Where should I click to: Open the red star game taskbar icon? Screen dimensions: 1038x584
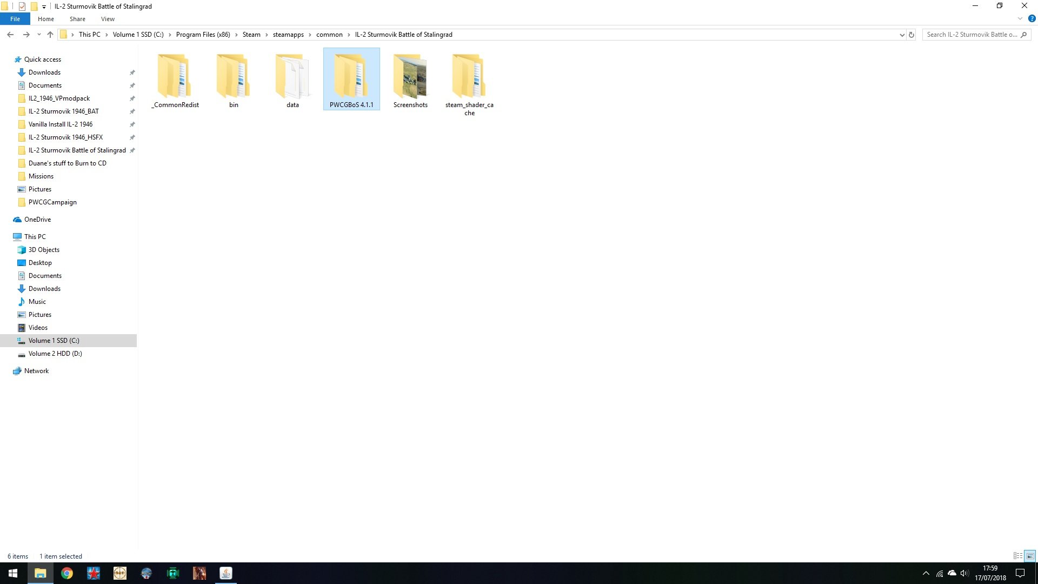click(94, 573)
